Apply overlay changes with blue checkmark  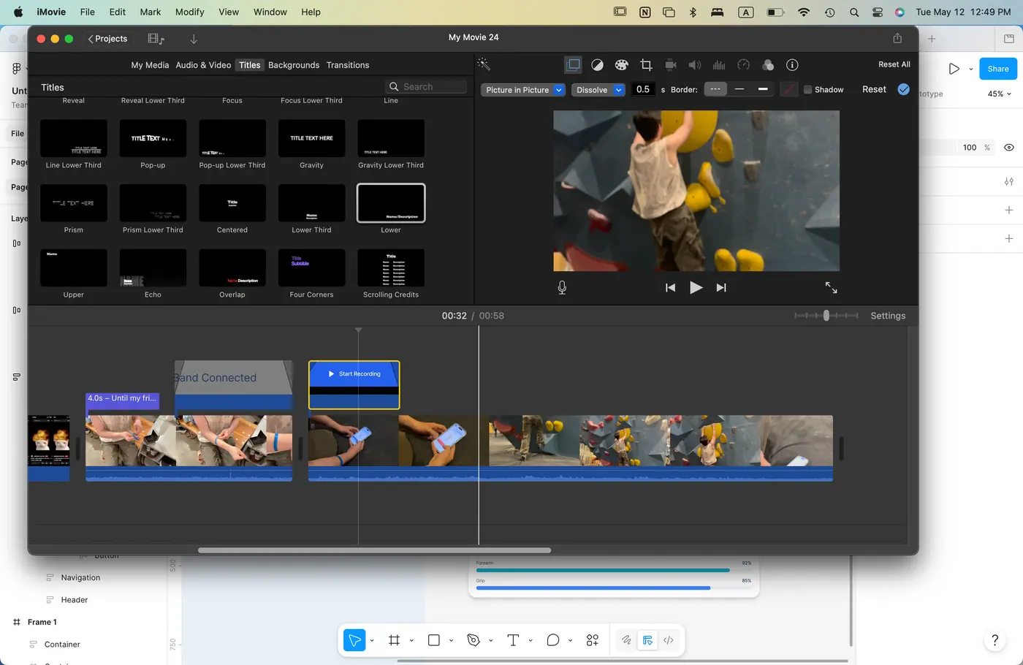pyautogui.click(x=904, y=89)
